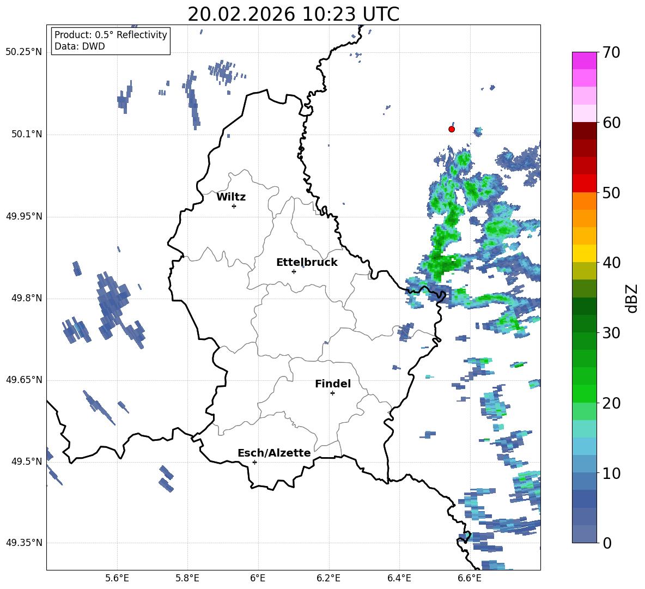Click the title 20.02.2026 10:23 UTC
The height and width of the screenshot is (589, 645).
pos(293,14)
